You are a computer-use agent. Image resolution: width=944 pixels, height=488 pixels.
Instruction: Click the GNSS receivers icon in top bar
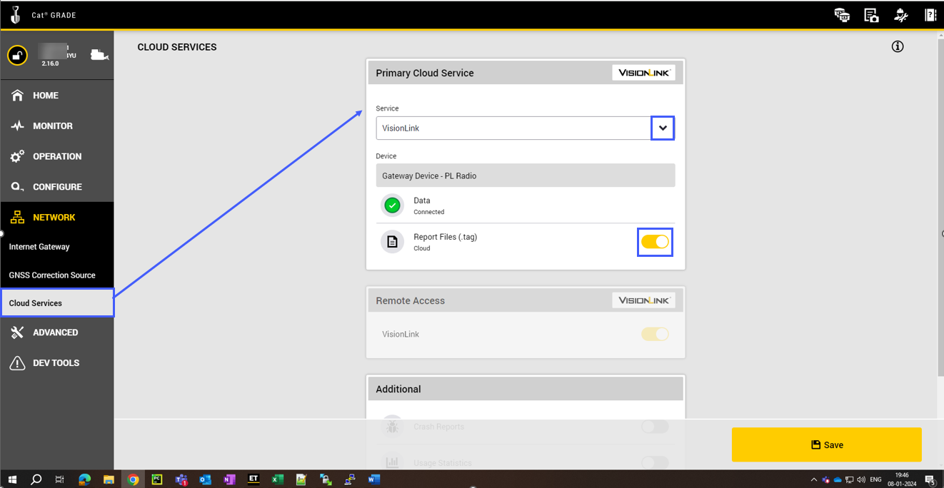(842, 15)
